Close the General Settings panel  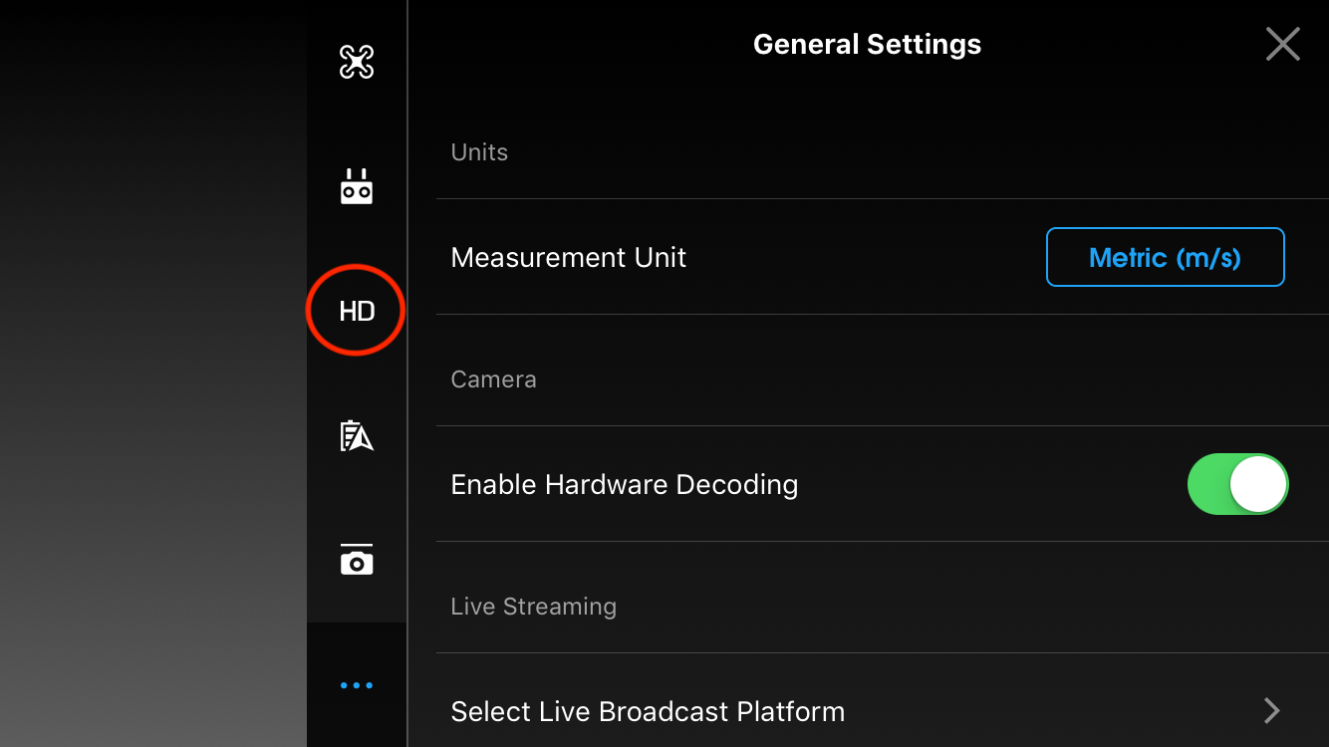1282,44
